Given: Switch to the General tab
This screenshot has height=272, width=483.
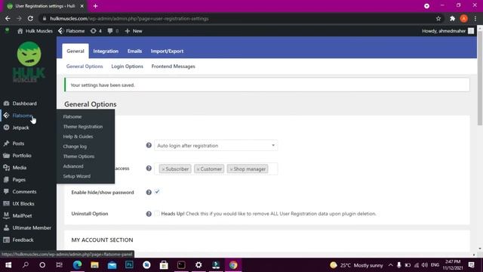Looking at the screenshot, I should point(75,51).
